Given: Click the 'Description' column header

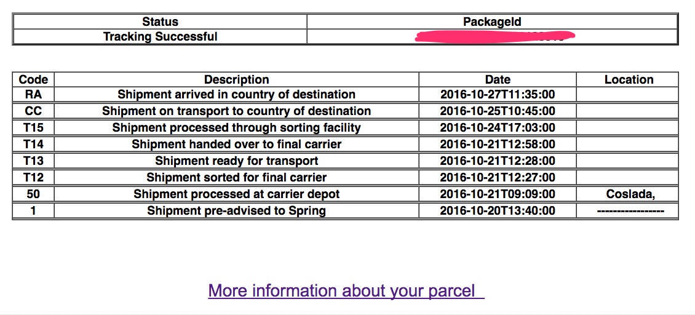Looking at the screenshot, I should pos(236,79).
